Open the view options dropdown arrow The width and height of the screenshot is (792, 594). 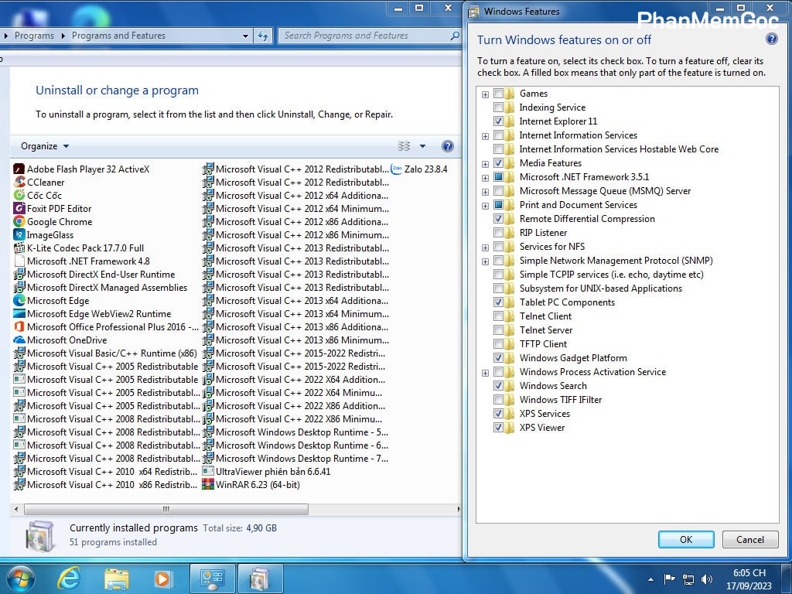click(x=422, y=146)
